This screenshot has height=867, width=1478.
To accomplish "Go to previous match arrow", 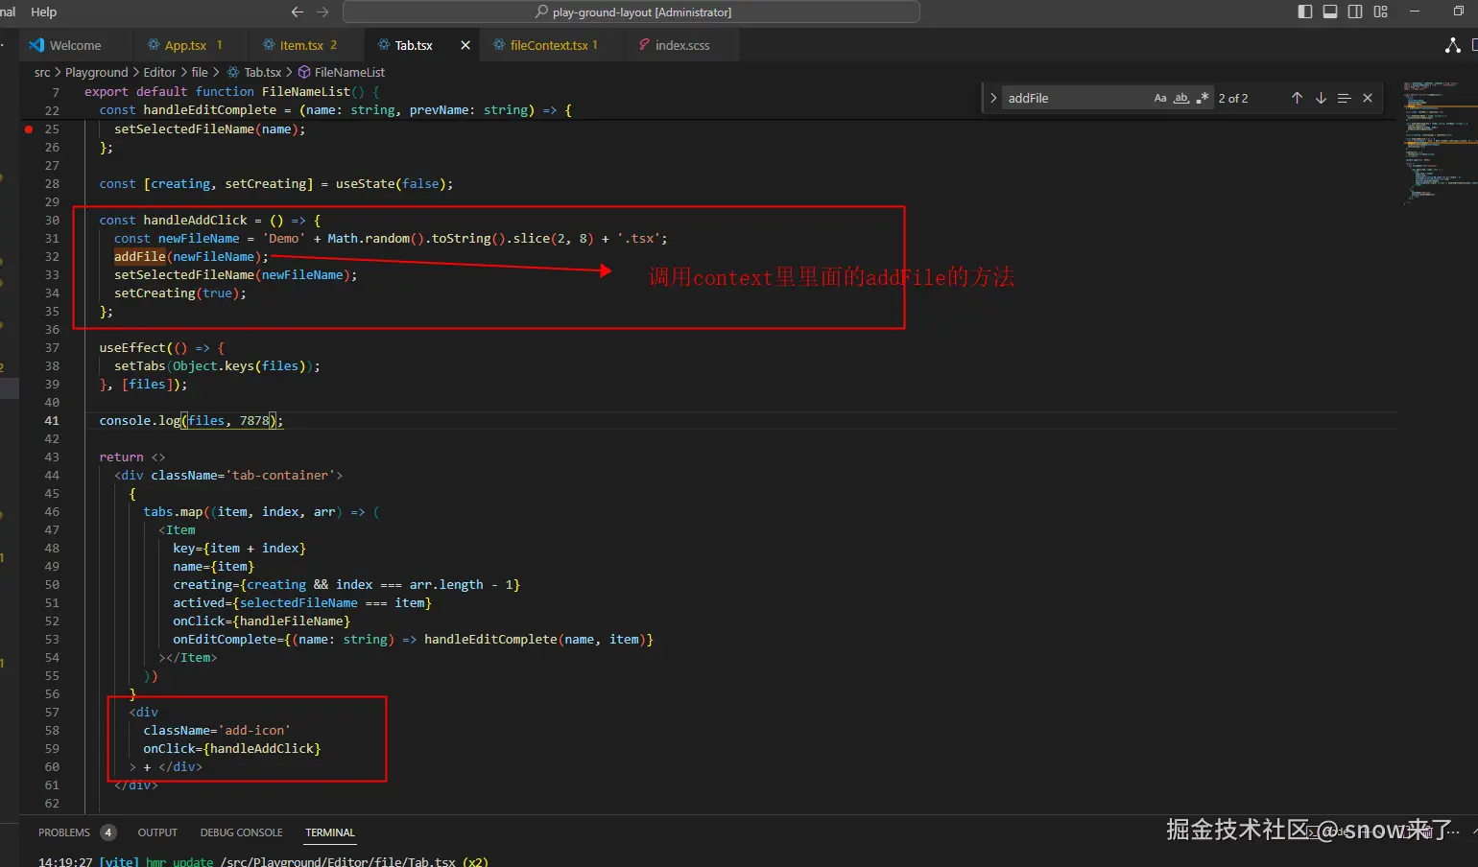I will click(x=1297, y=98).
